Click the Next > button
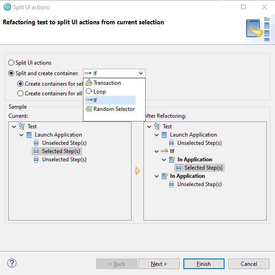 pos(159,264)
